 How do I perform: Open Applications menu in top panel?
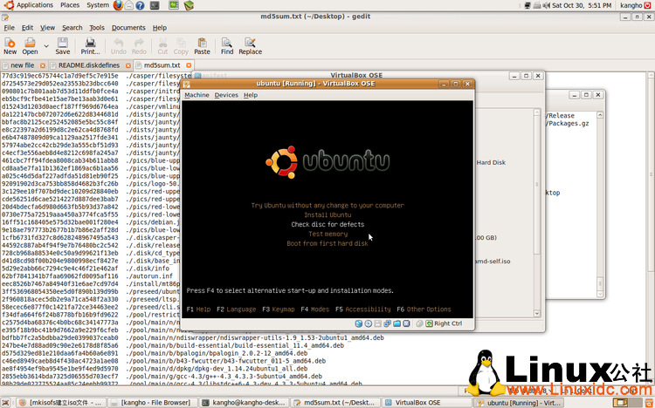tap(29, 5)
